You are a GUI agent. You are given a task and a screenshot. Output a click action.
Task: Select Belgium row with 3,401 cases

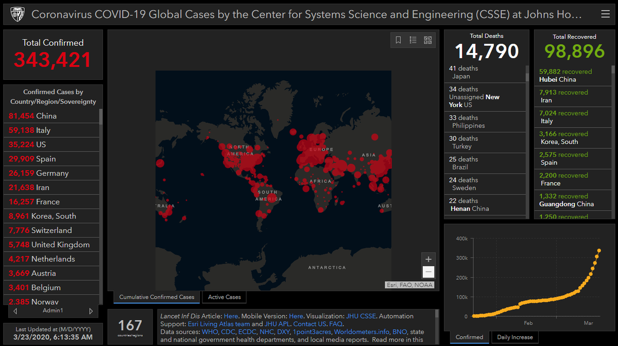(x=51, y=287)
